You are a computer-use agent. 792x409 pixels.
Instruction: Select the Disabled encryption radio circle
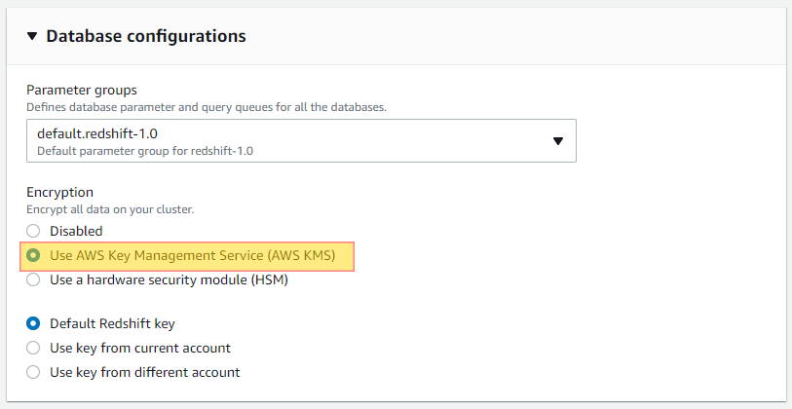[x=33, y=231]
